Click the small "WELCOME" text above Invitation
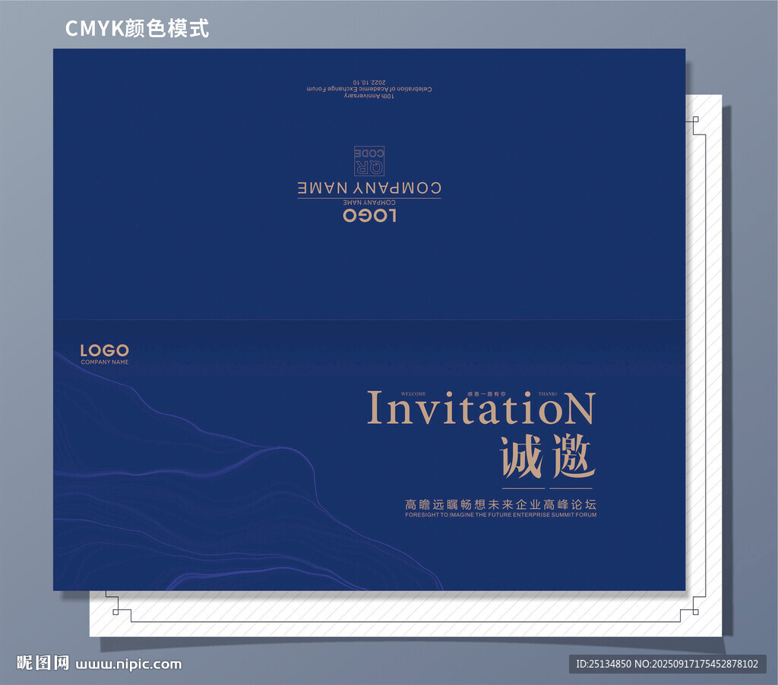The image size is (778, 685). 413,394
